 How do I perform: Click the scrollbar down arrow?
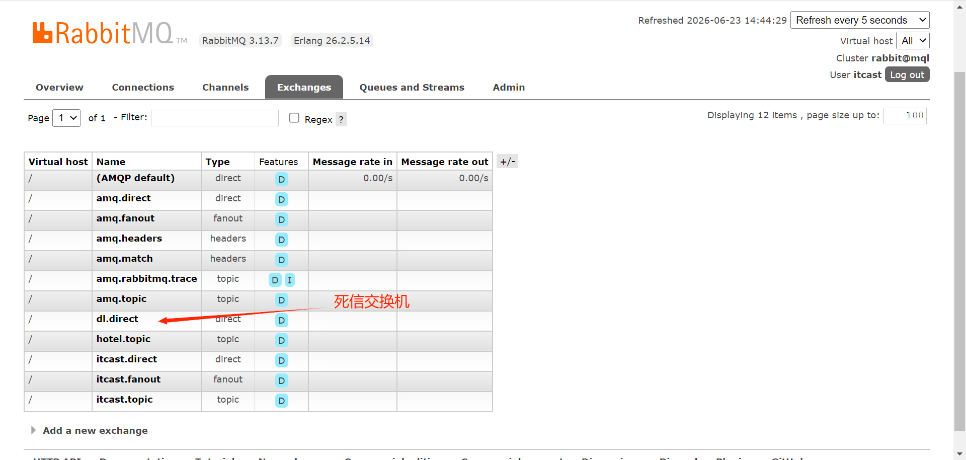(x=959, y=454)
